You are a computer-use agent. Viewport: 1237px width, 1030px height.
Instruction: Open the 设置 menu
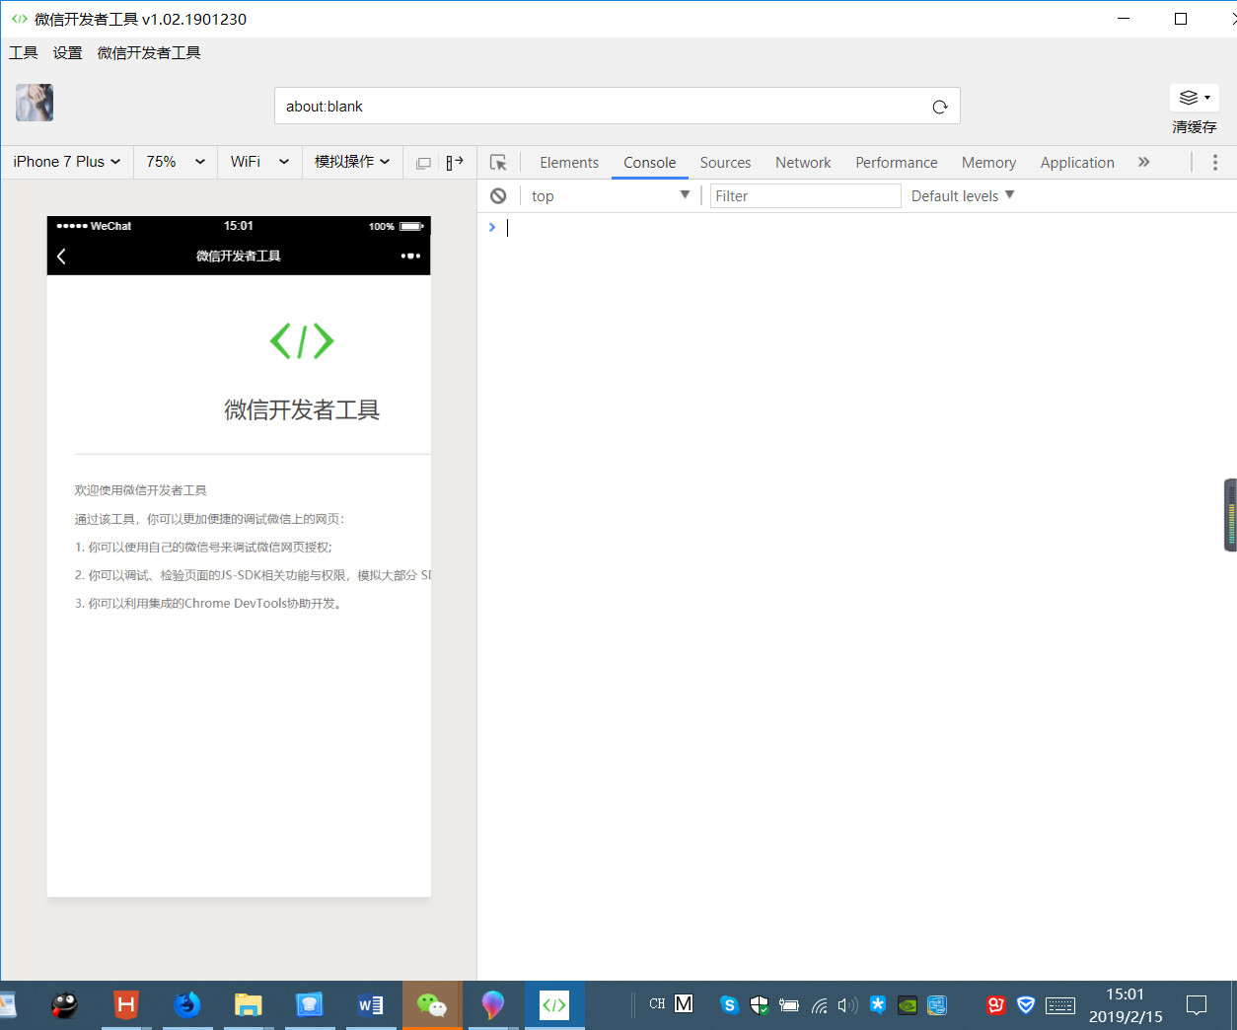68,53
